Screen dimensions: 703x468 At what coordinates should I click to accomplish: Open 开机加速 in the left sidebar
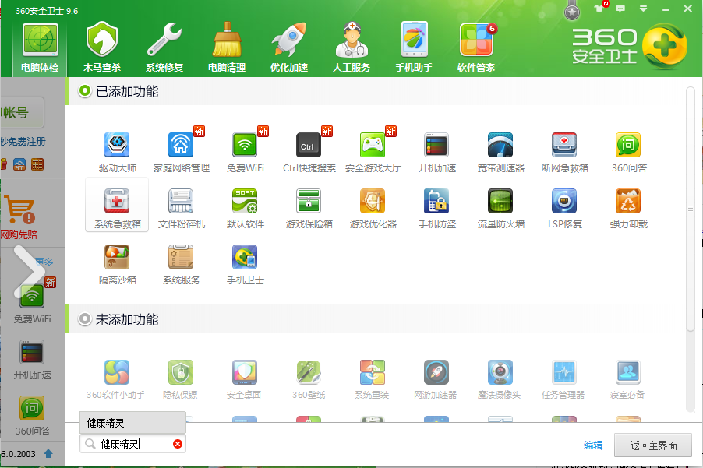tap(32, 360)
